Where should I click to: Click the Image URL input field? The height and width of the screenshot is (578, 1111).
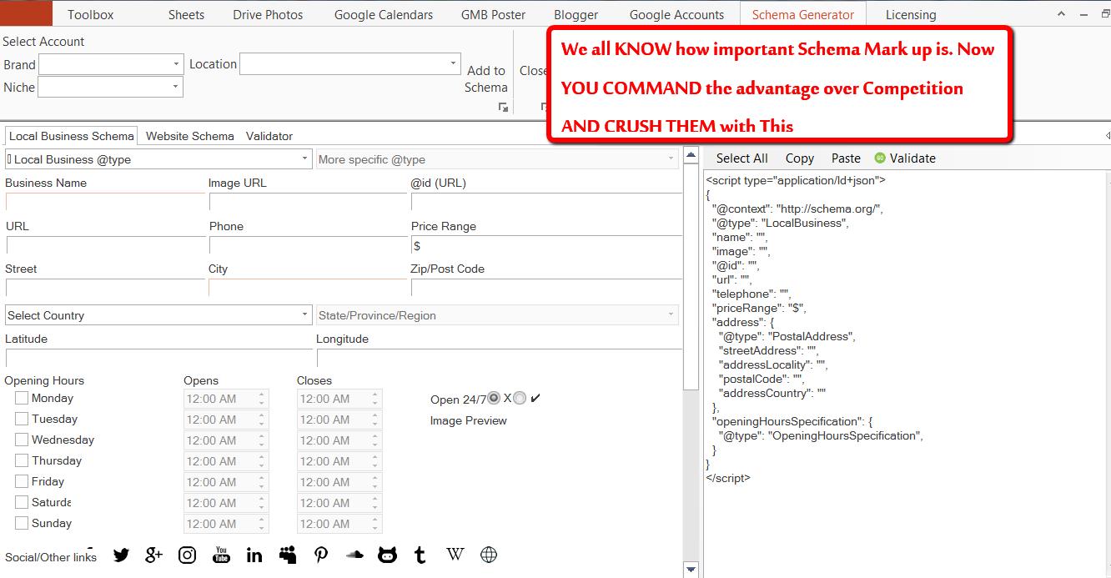(308, 202)
